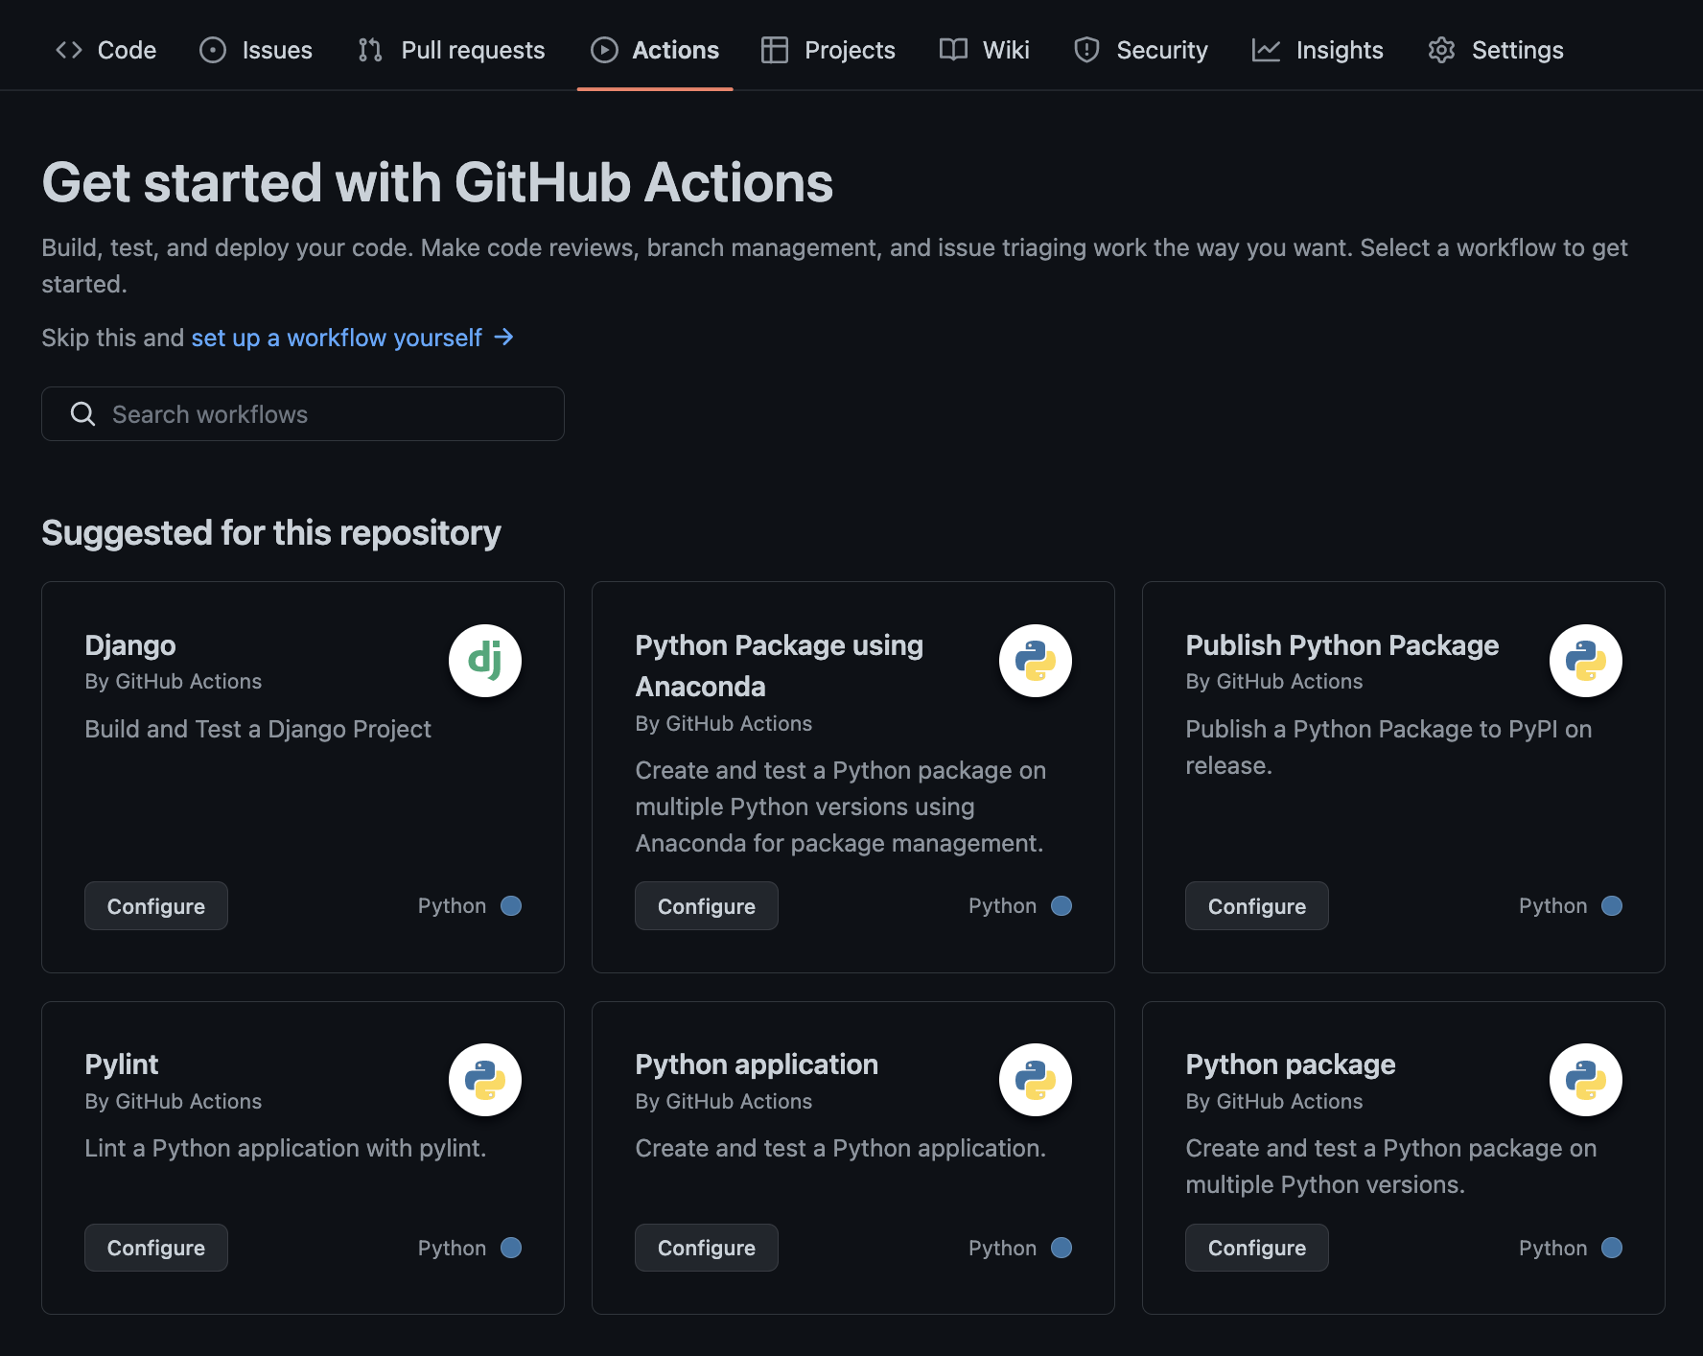This screenshot has height=1356, width=1703.
Task: Open repository Settings tab
Action: point(1496,50)
